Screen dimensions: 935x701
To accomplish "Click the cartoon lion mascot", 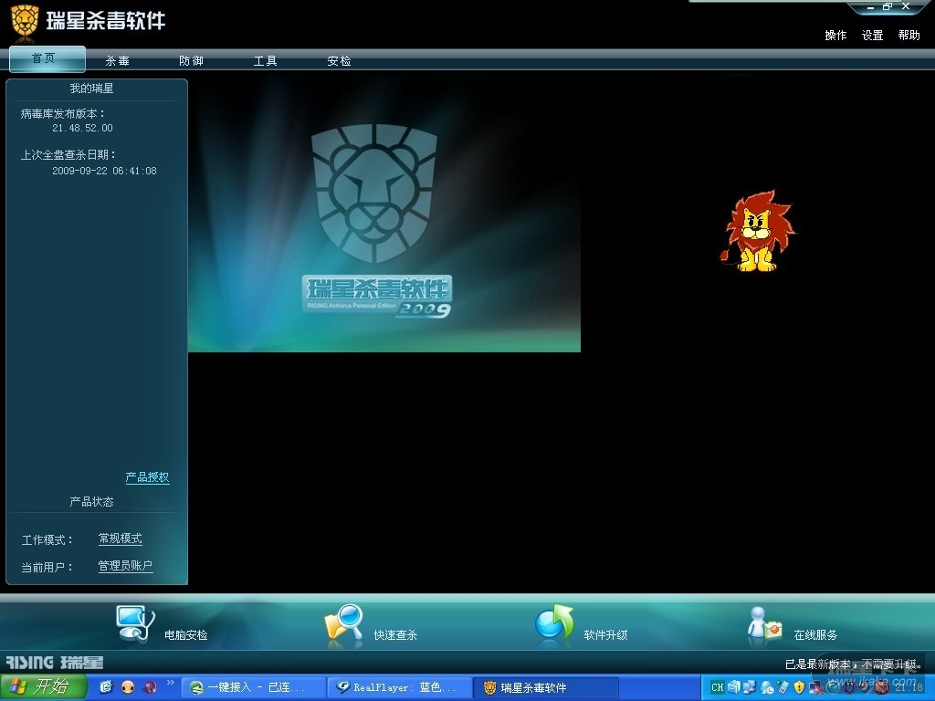I will coord(758,231).
